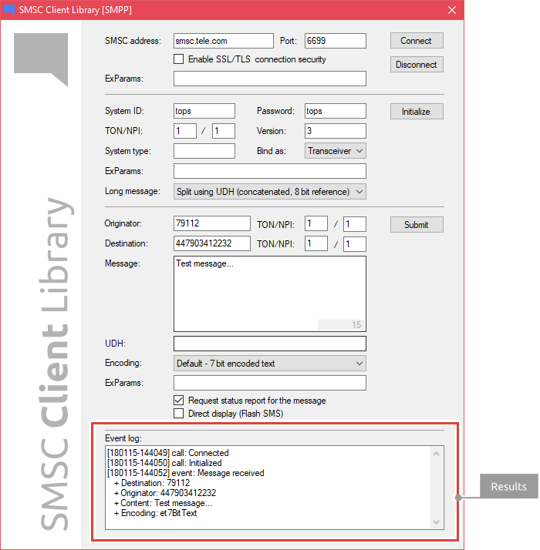Image resolution: width=540 pixels, height=550 pixels.
Task: Click the Initialize button
Action: (416, 112)
